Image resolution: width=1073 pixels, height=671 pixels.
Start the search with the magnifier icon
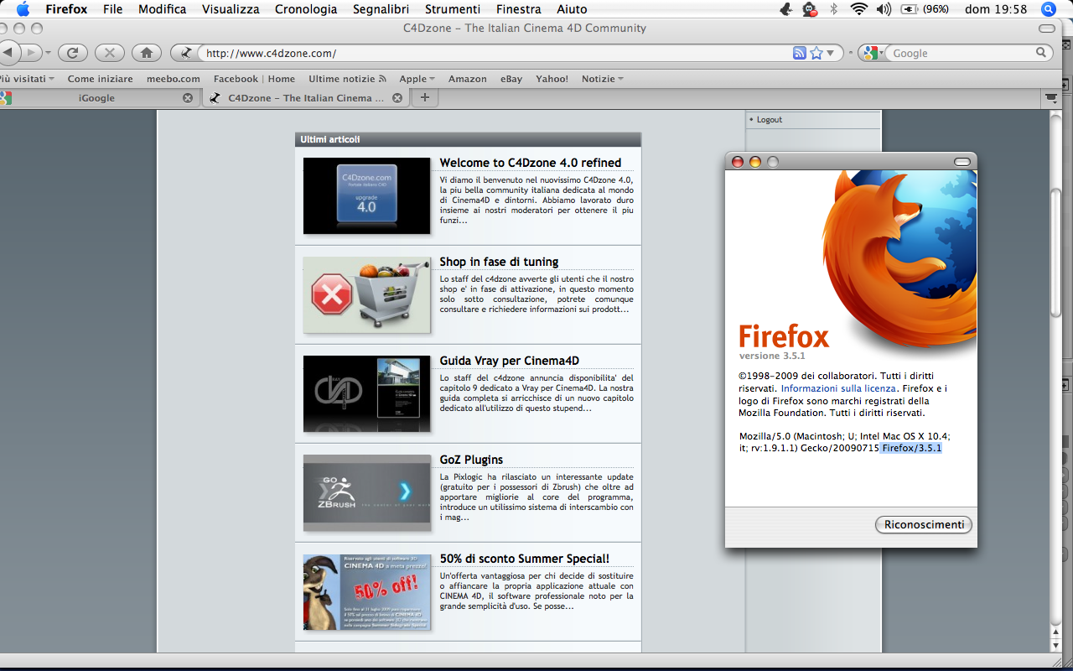[x=1041, y=53]
